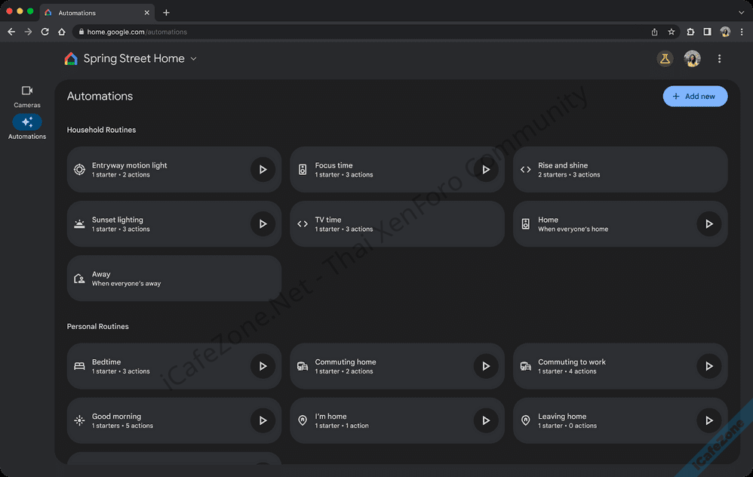Open browser extensions puzzle icon
The image size is (753, 477).
coord(690,32)
